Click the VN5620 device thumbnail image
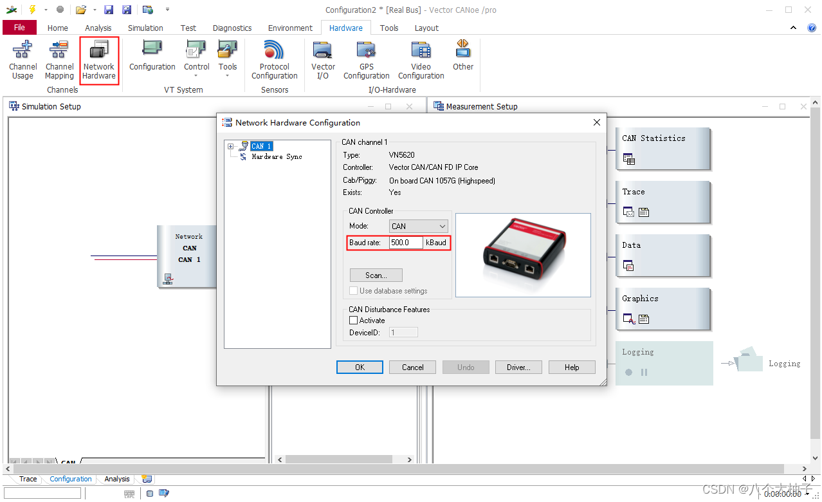This screenshot has height=502, width=822. 523,255
